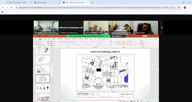Open the Shape Effects dropdown
Screen dimensions: 192x102
[133, 45]
